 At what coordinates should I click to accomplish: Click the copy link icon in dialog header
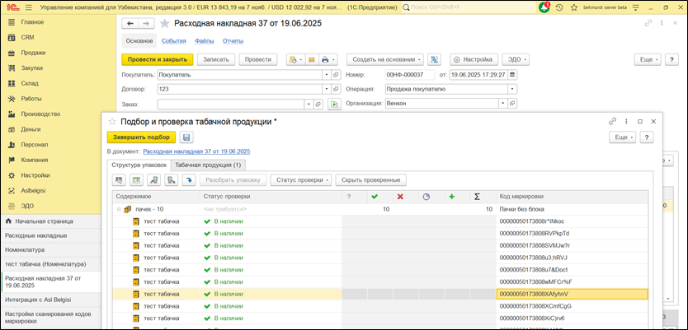click(612, 121)
